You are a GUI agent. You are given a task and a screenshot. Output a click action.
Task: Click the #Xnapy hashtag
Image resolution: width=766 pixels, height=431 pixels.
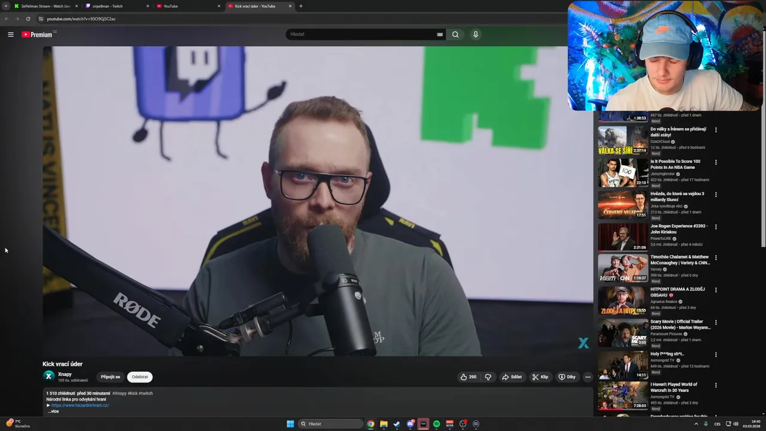119,393
